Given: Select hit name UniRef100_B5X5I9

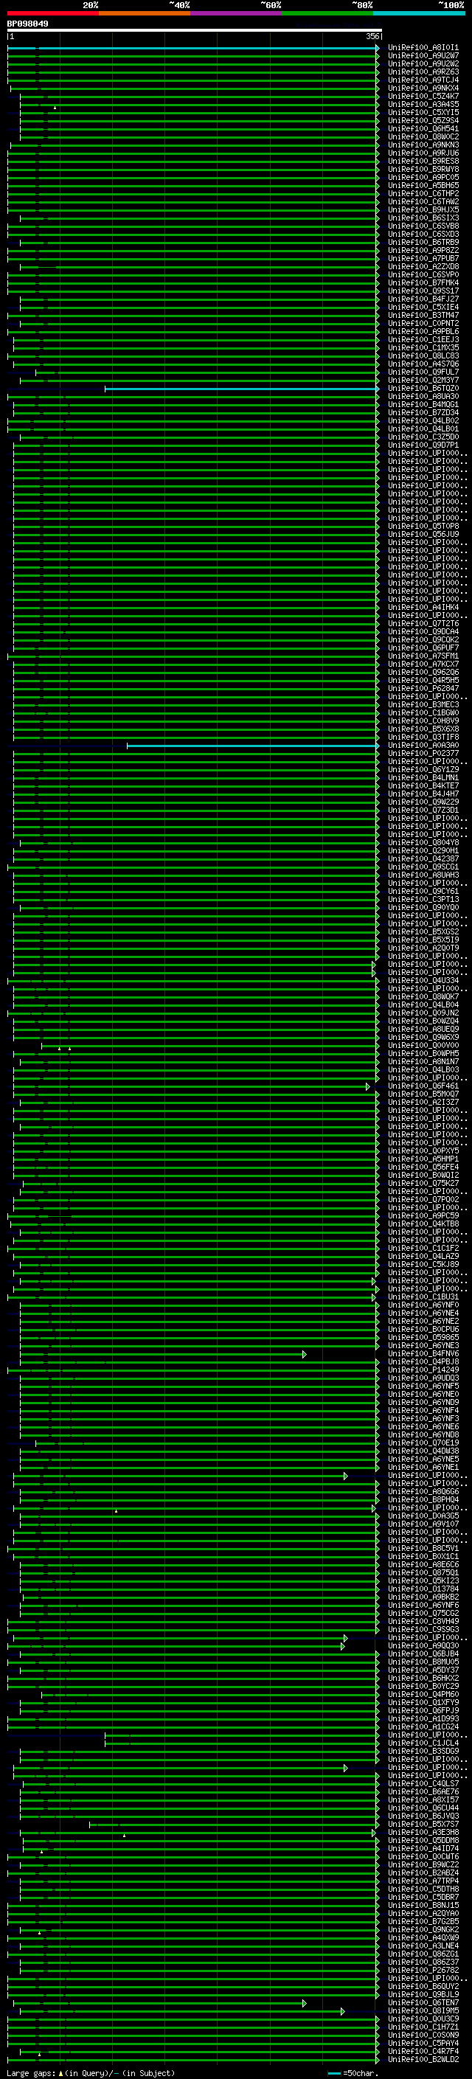Looking at the screenshot, I should [x=423, y=940].
